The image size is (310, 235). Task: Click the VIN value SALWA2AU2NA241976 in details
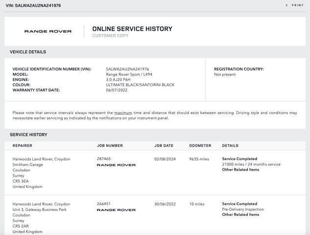coord(127,69)
